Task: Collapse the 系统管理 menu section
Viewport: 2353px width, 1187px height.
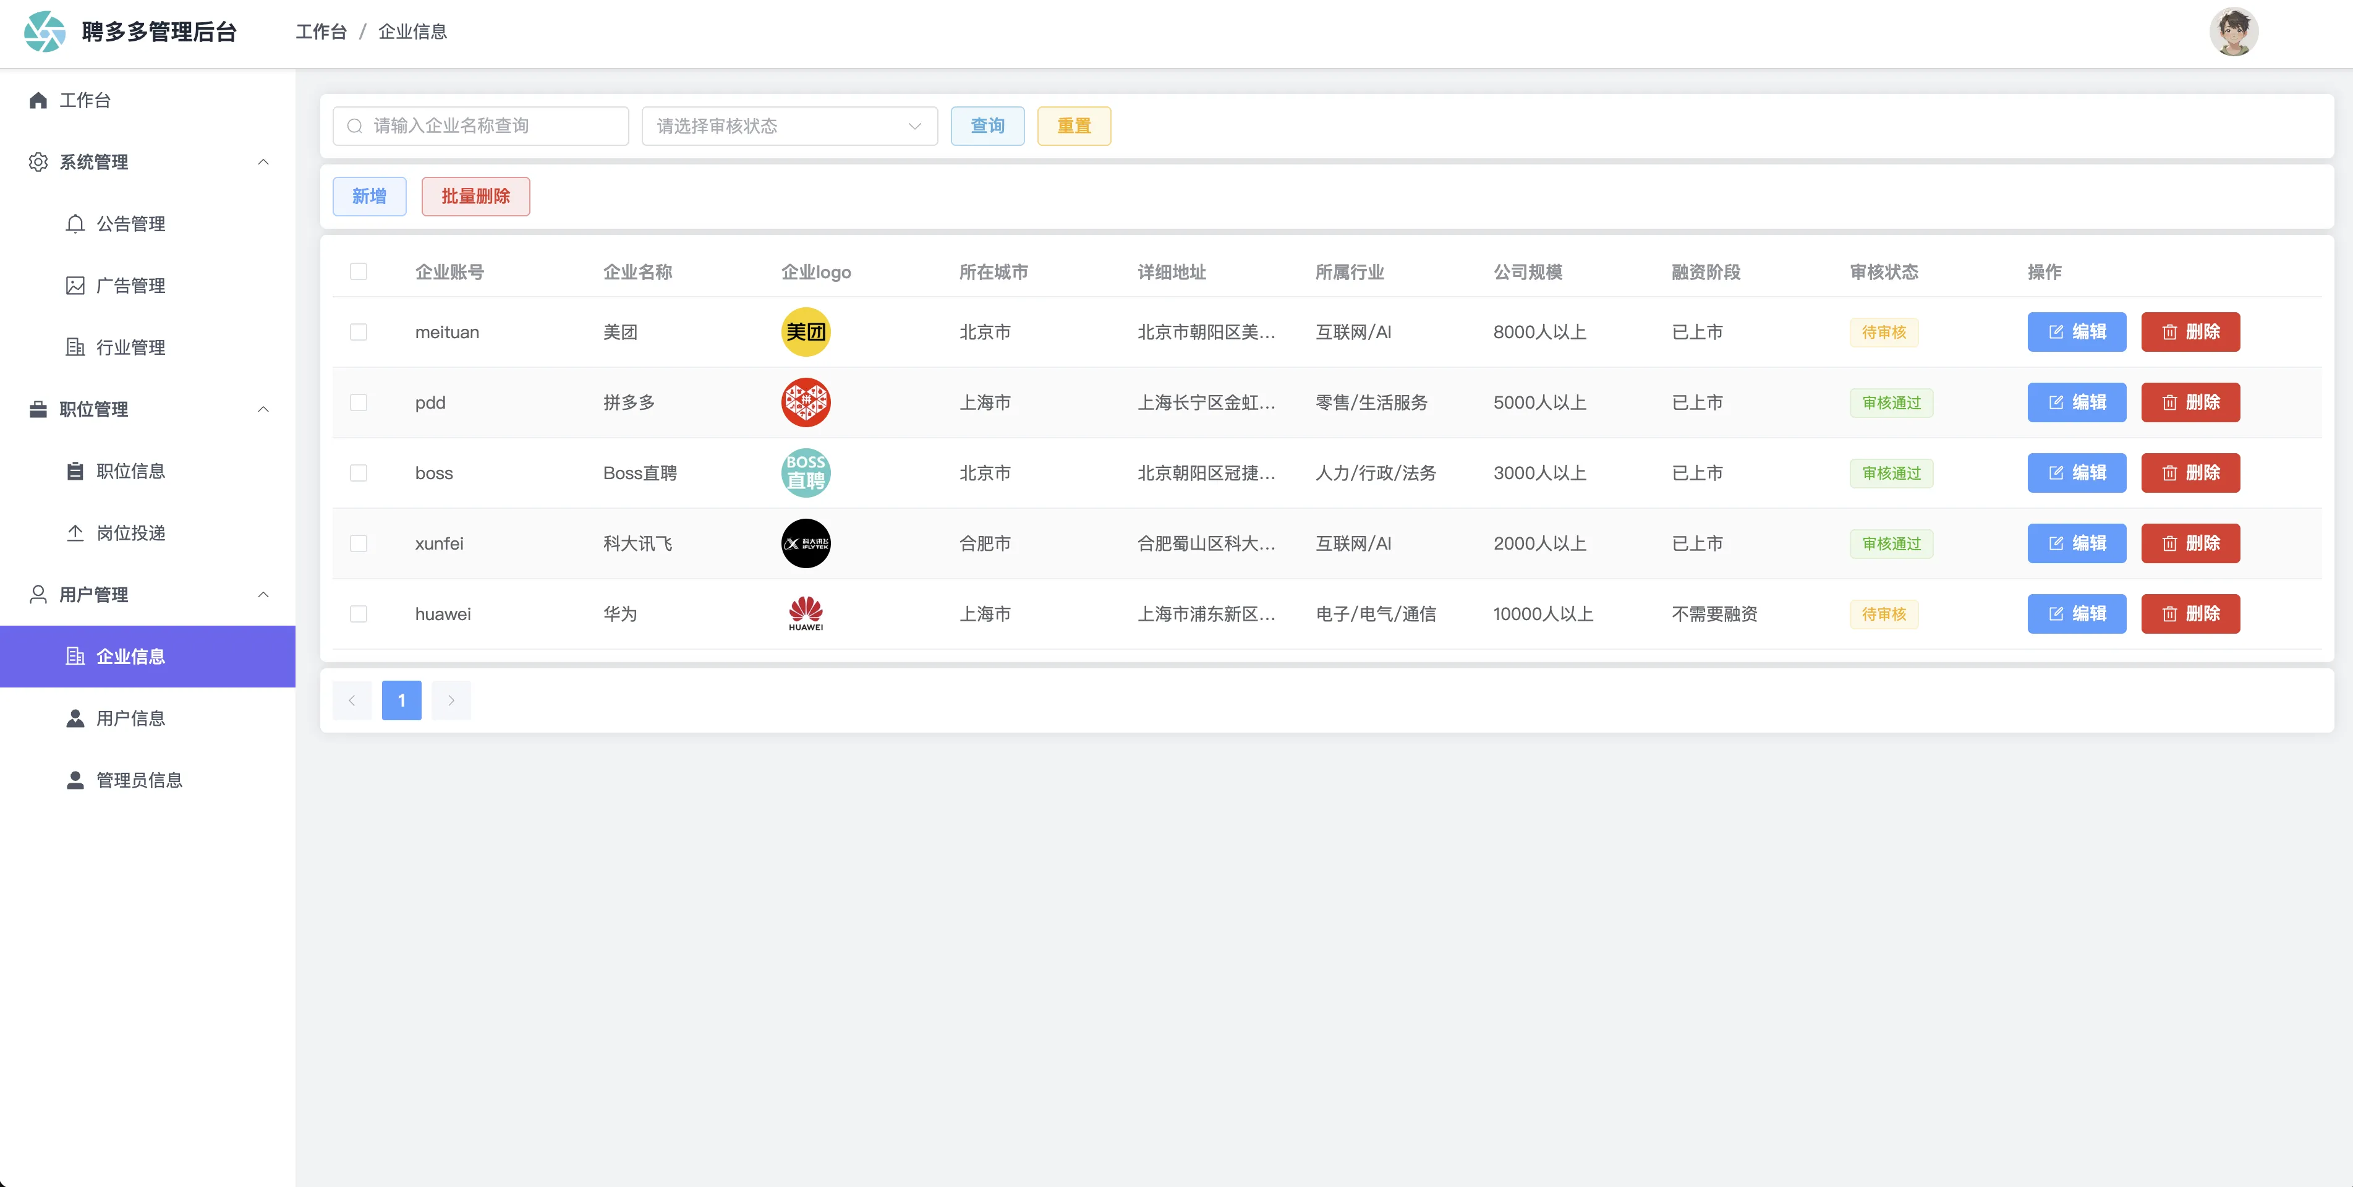Action: (x=263, y=163)
